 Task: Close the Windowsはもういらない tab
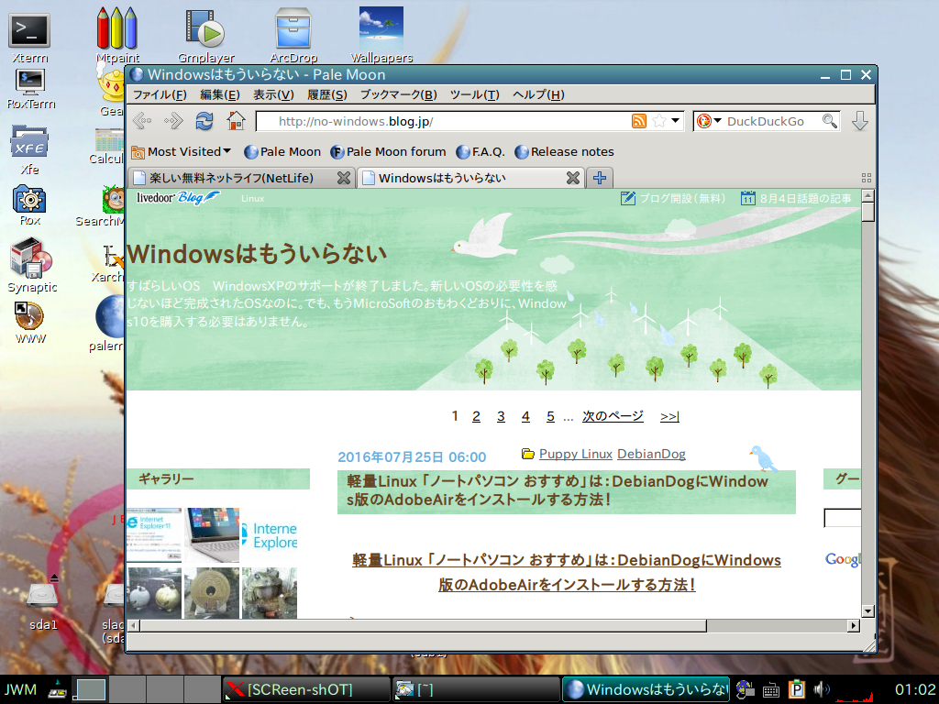(x=573, y=178)
